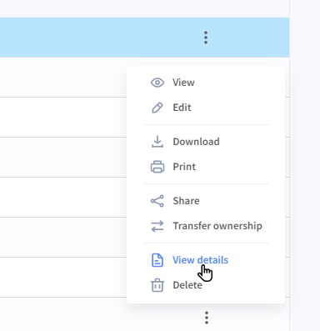Select the blue highlighted table row
Image resolution: width=320 pixels, height=331 pixels.
pyautogui.click(x=144, y=38)
